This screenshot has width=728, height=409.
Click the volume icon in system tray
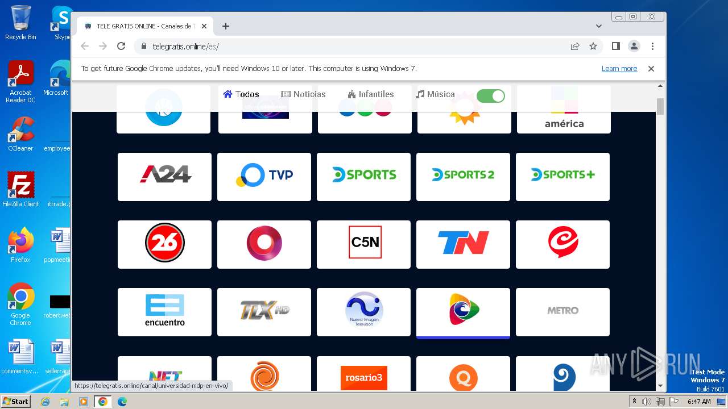[647, 402]
